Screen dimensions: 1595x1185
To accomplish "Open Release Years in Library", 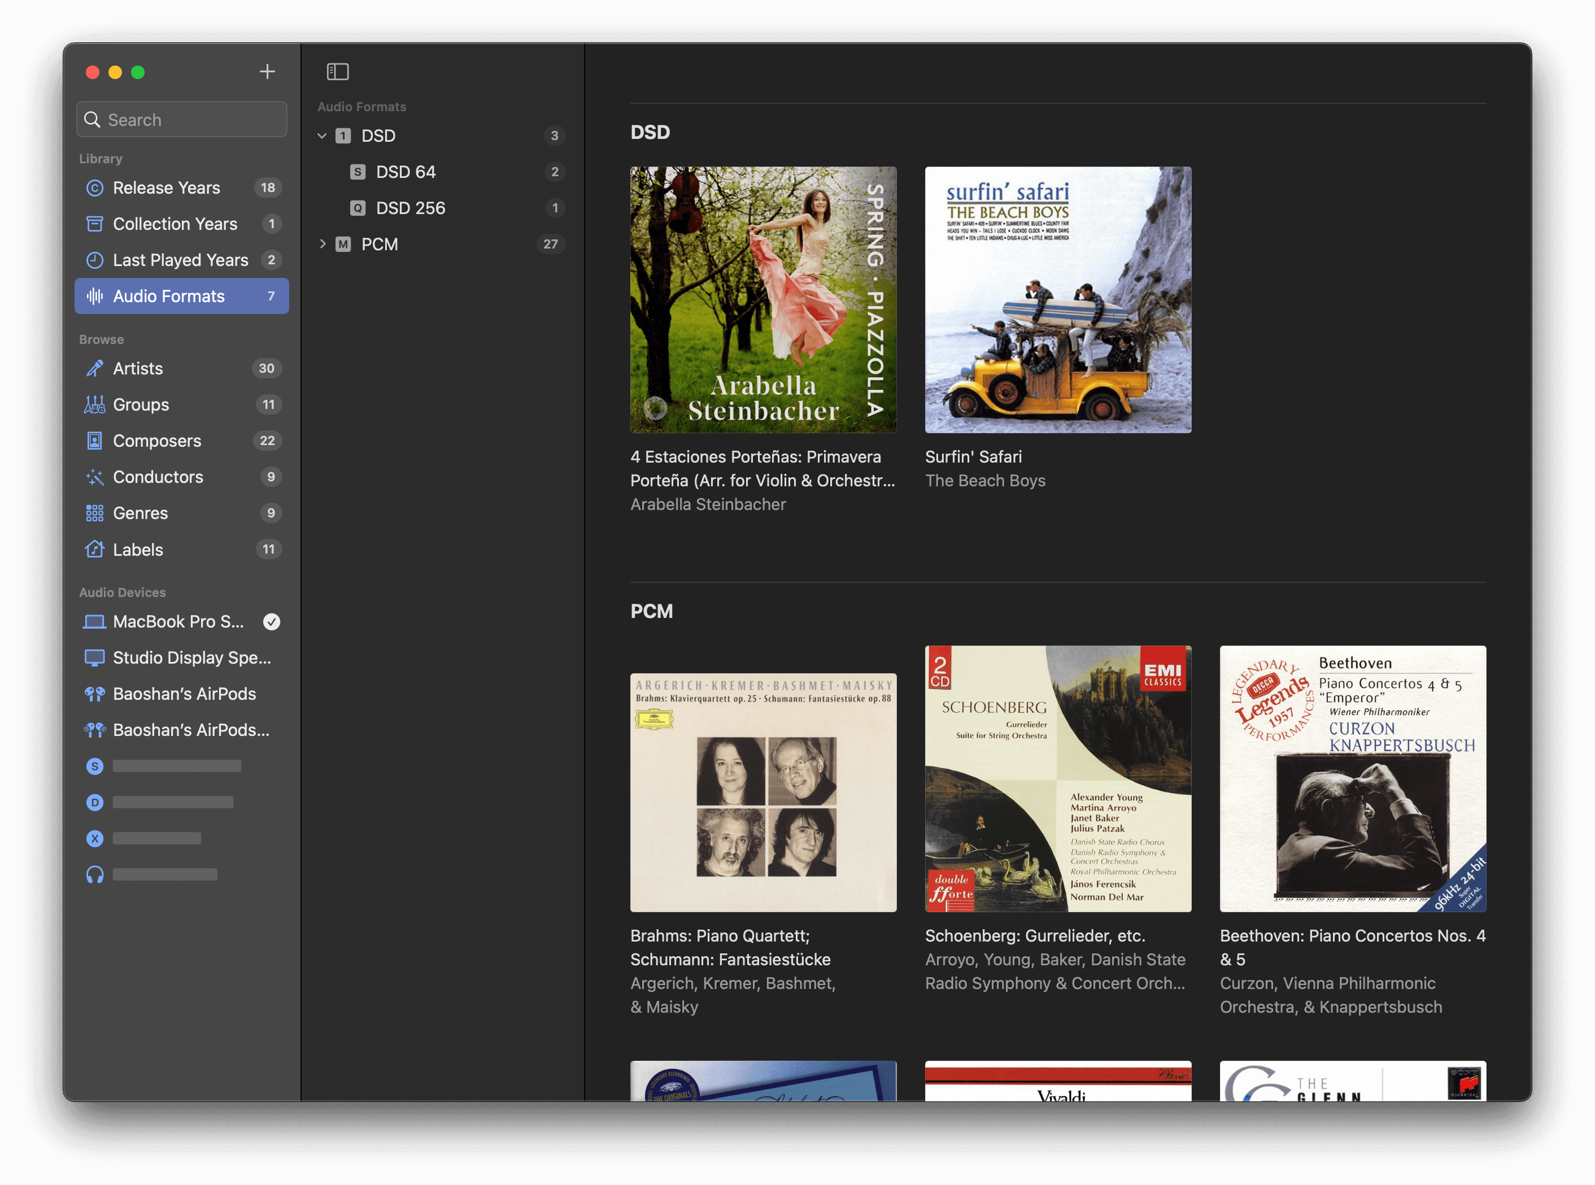I will 167,188.
